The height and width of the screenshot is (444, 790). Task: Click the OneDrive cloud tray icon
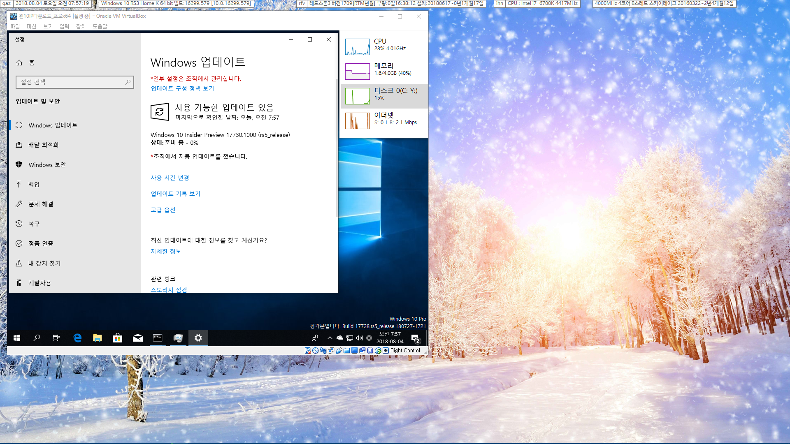(340, 338)
